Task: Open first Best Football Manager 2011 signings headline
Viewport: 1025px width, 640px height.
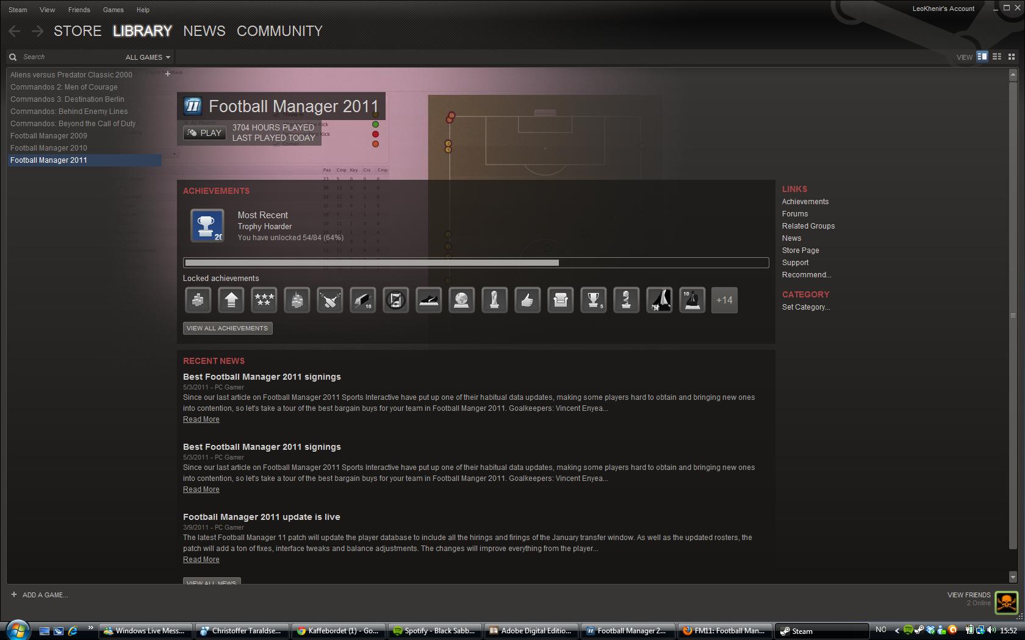Action: click(262, 377)
